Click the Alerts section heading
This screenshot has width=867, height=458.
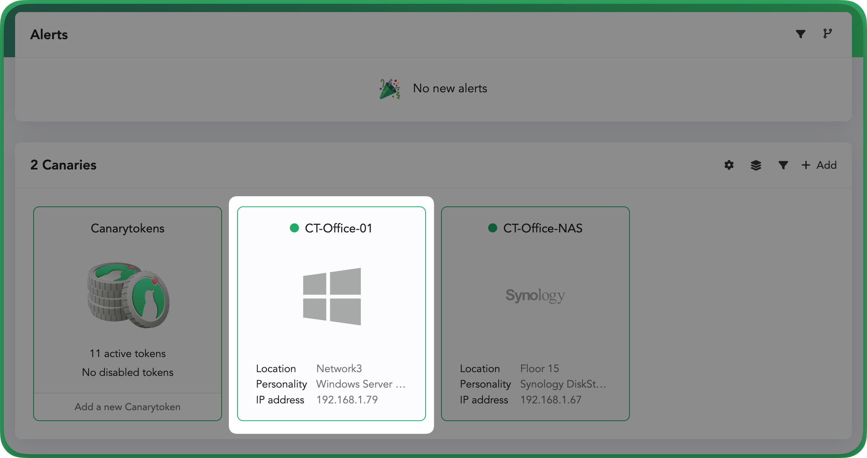click(49, 35)
